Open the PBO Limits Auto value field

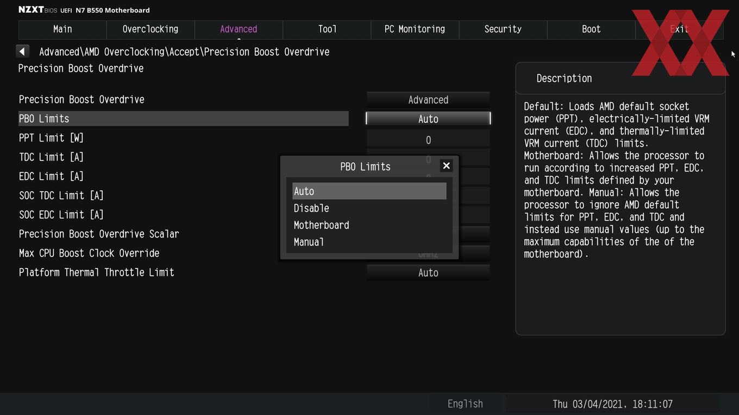[x=428, y=119]
